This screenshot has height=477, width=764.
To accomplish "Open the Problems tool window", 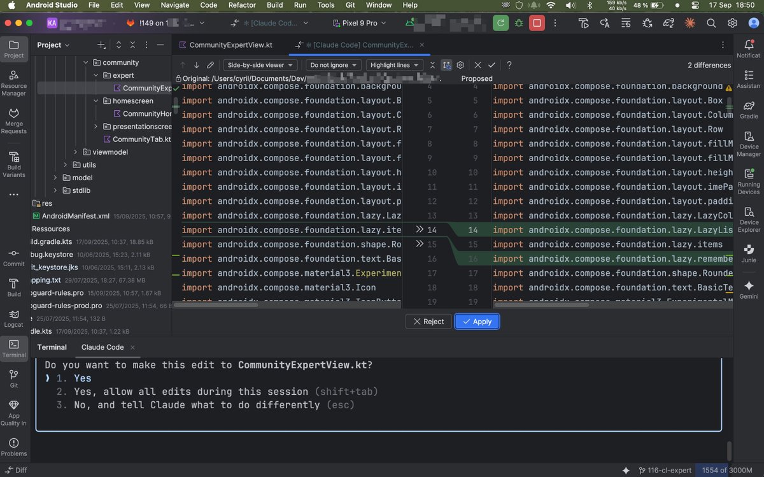I will click(x=14, y=447).
